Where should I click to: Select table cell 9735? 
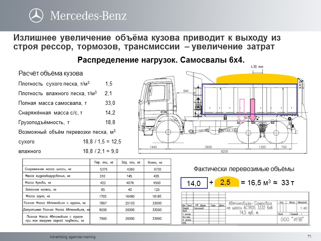[157, 169]
